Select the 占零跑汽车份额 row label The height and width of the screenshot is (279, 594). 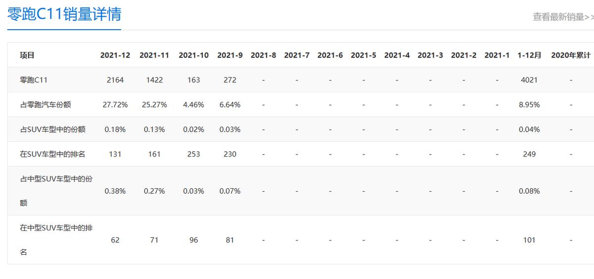(x=46, y=105)
